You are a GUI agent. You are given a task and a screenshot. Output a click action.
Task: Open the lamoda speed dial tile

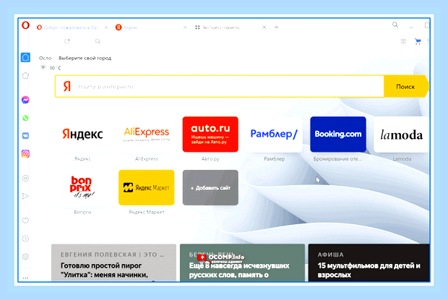[x=402, y=134]
